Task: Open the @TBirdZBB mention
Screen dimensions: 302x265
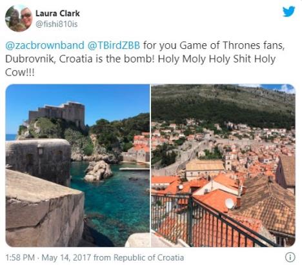Action: (114, 46)
